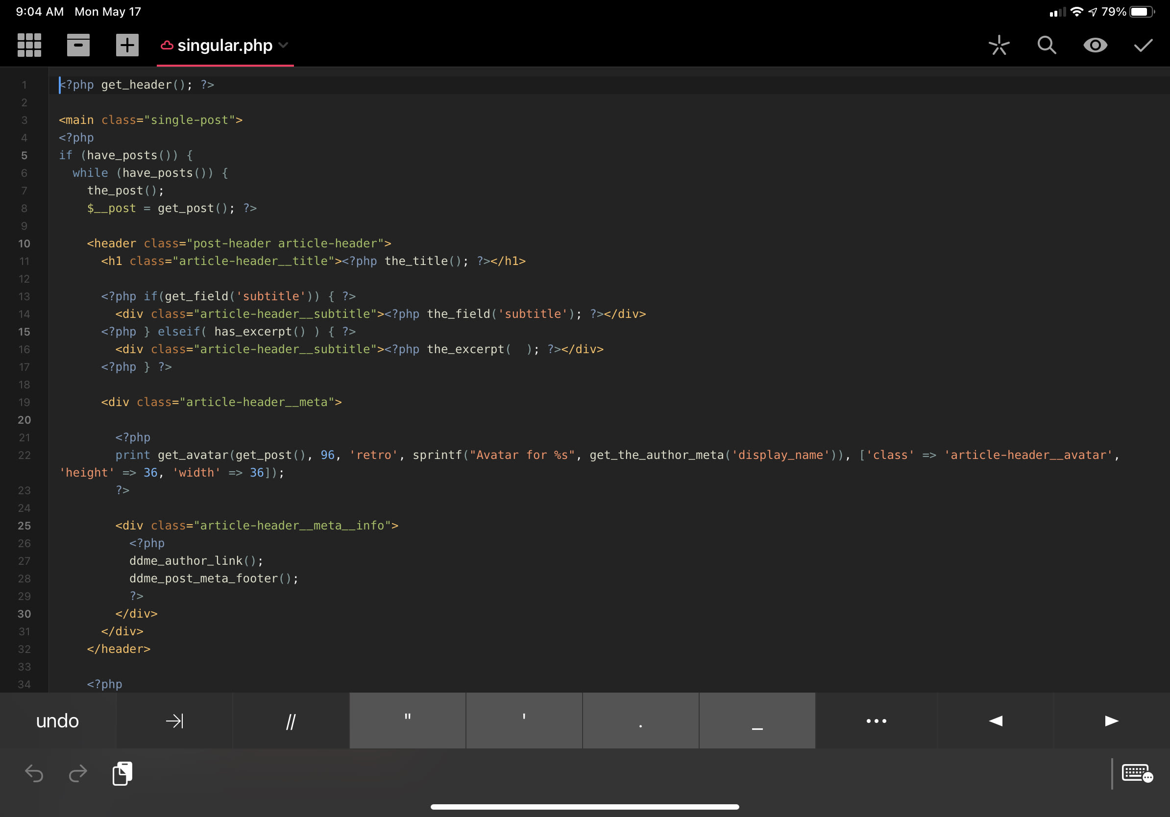Insert underscore from shortcut bar

757,721
